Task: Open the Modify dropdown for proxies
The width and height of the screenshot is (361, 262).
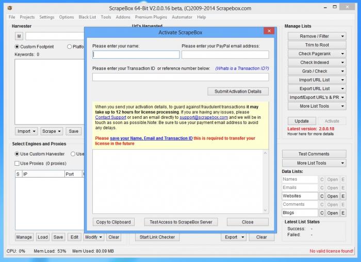Action: click(x=93, y=237)
